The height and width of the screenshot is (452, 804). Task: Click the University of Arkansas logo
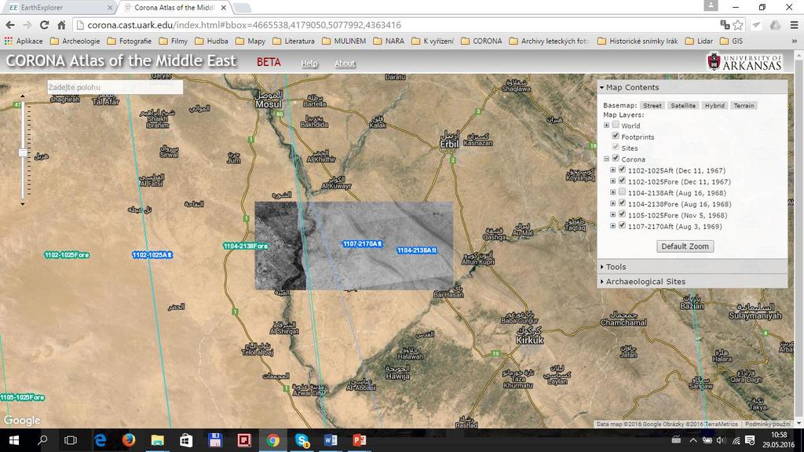coord(744,62)
